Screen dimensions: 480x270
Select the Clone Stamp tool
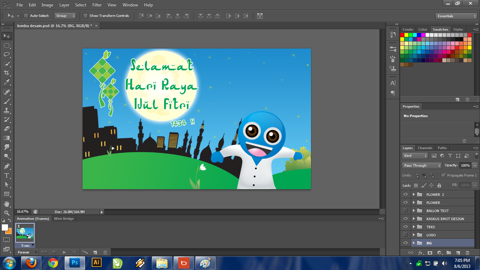tap(7, 111)
